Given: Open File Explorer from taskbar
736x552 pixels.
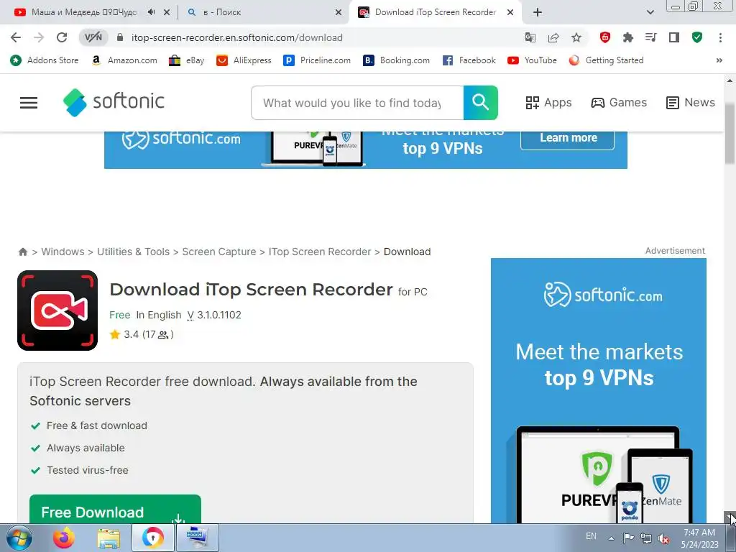Looking at the screenshot, I should (x=109, y=538).
